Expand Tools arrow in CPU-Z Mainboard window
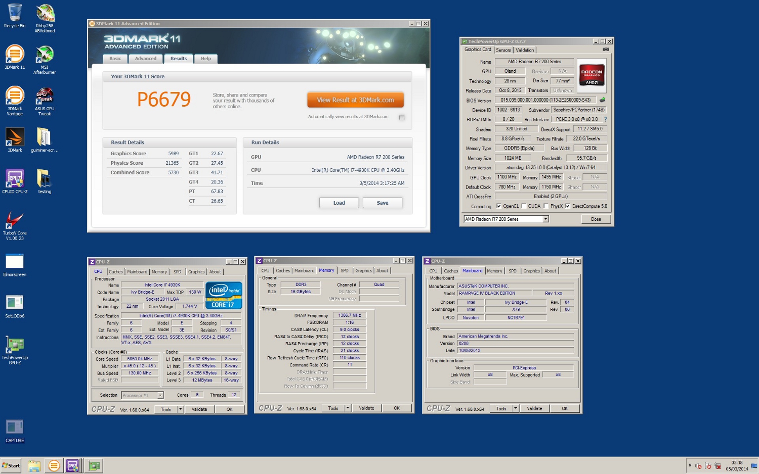The width and height of the screenshot is (759, 474). coord(516,408)
